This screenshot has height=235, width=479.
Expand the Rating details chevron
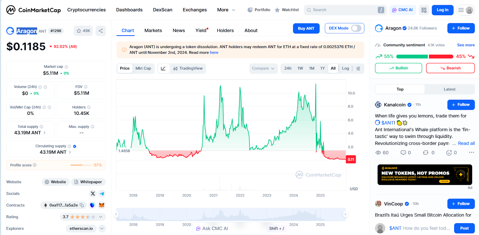(x=101, y=217)
